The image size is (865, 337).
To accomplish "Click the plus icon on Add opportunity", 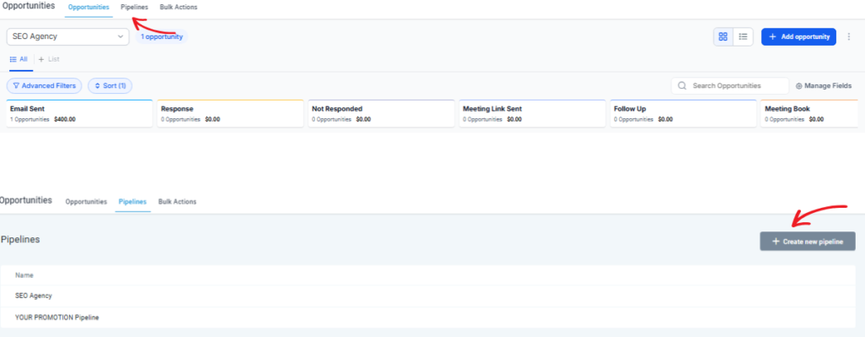I will click(772, 37).
